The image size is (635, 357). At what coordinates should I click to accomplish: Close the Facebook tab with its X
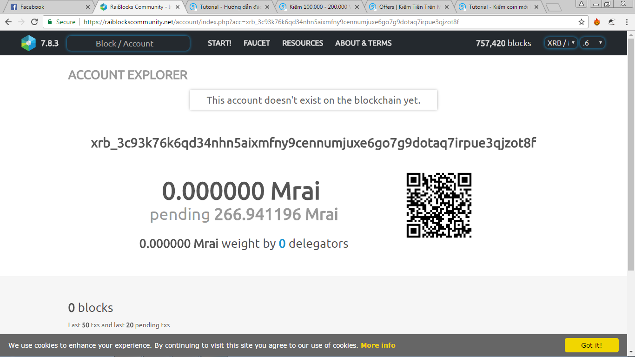(88, 7)
